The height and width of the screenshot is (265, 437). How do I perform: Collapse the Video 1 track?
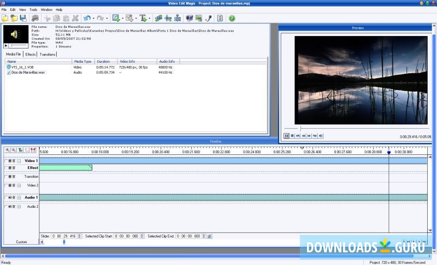(19, 161)
